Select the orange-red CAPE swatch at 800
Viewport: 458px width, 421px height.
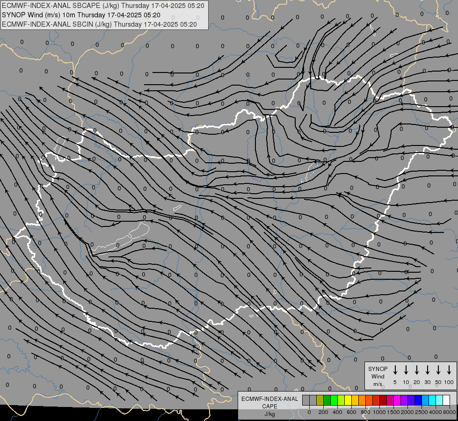(x=369, y=400)
